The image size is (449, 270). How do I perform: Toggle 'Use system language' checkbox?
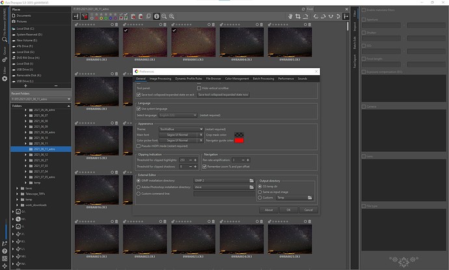[138, 109]
